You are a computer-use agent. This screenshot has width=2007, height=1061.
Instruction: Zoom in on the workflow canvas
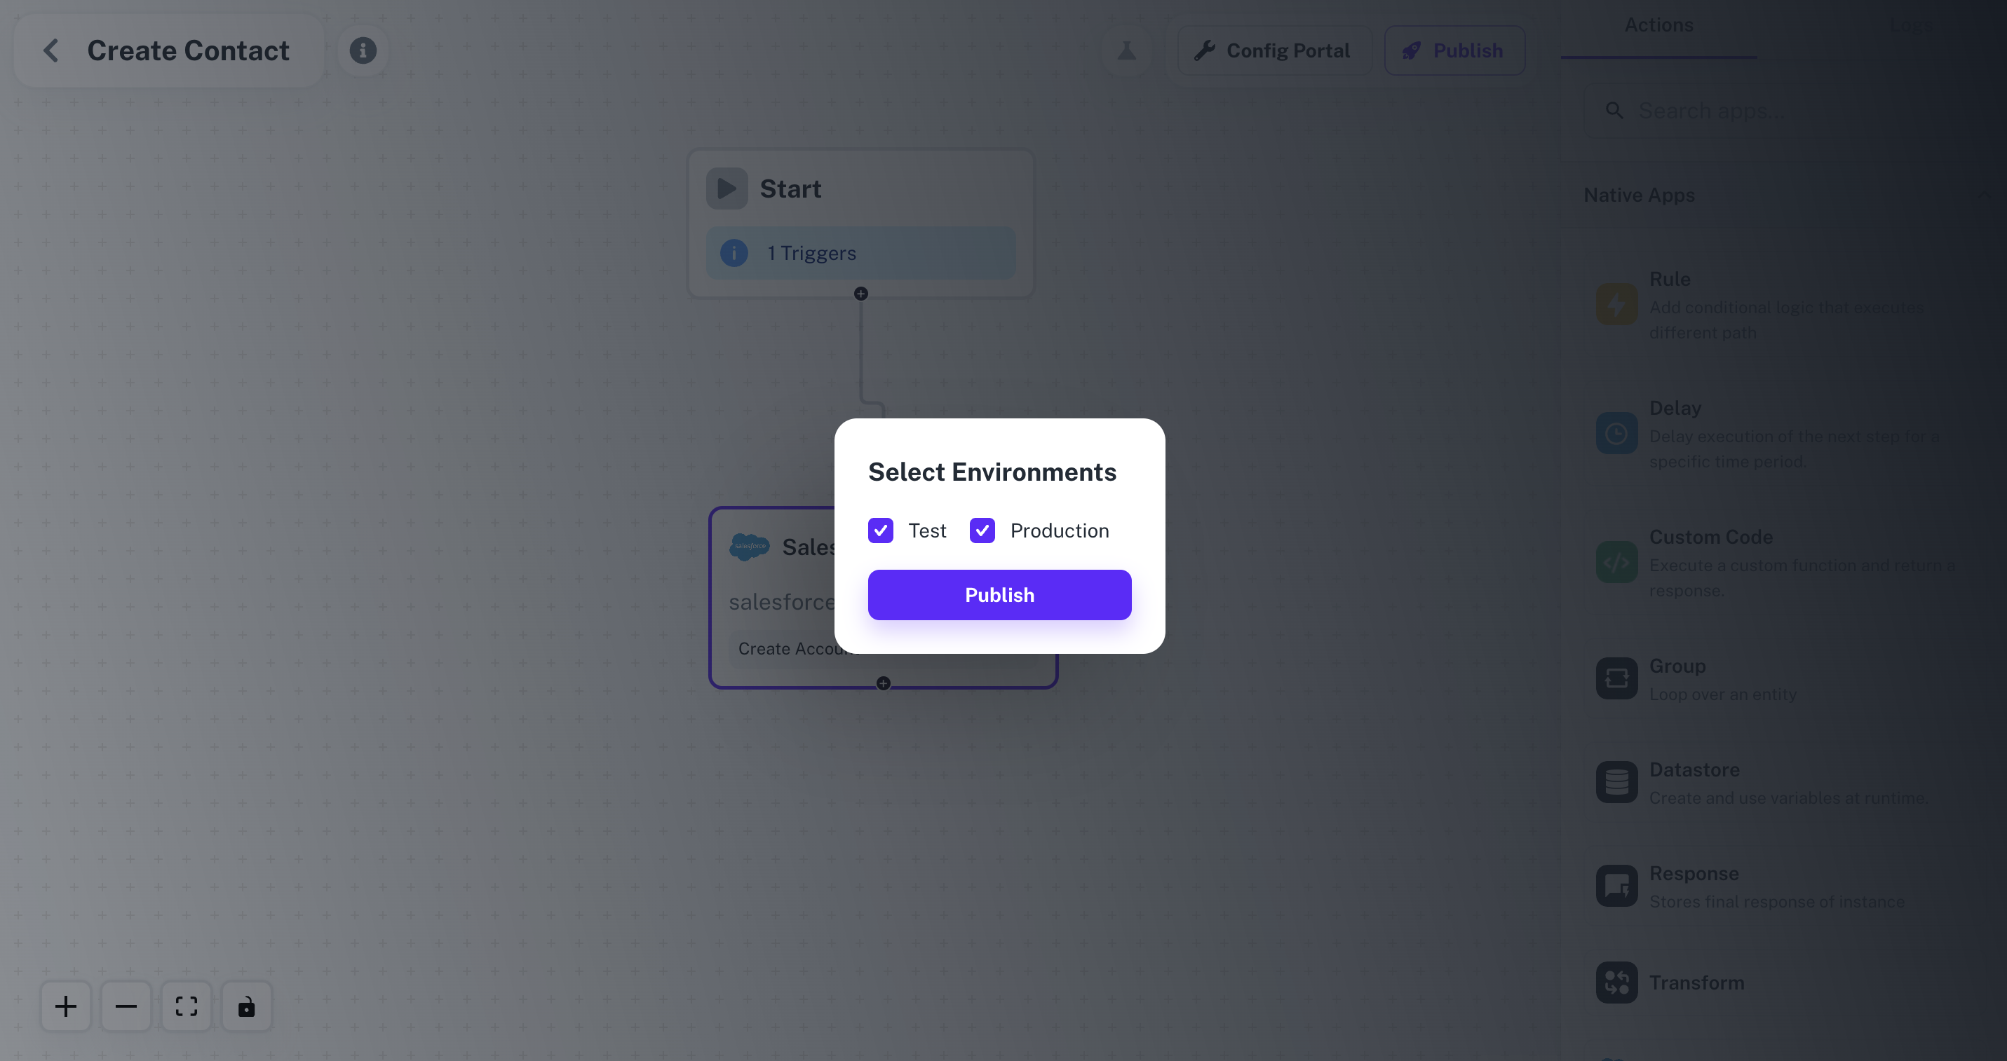tap(65, 1006)
